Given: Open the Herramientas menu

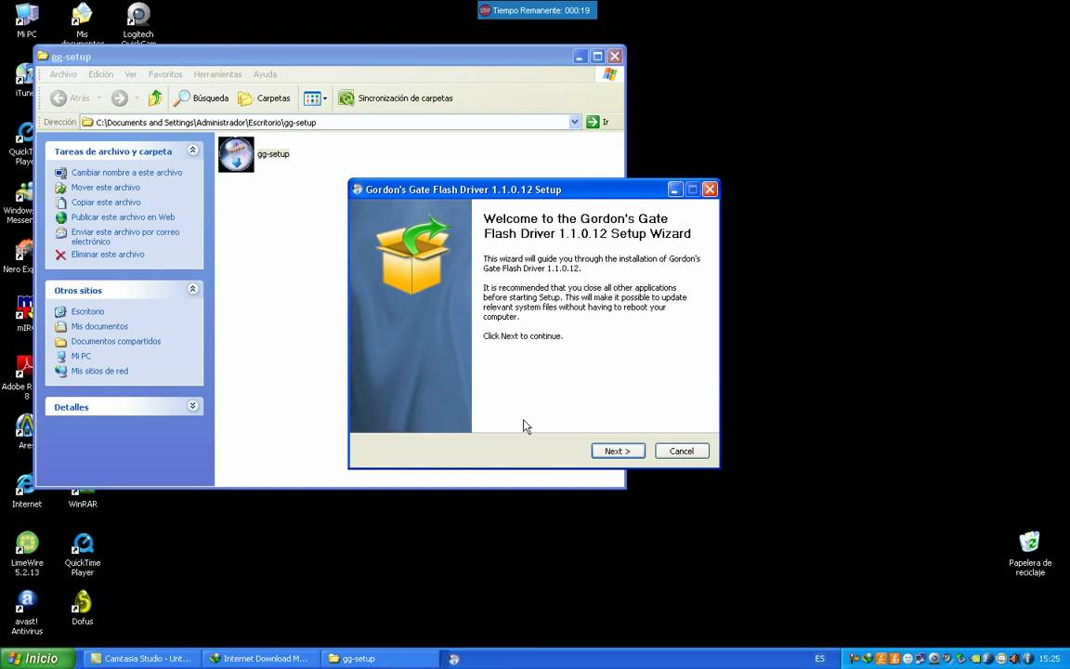Looking at the screenshot, I should coord(217,74).
